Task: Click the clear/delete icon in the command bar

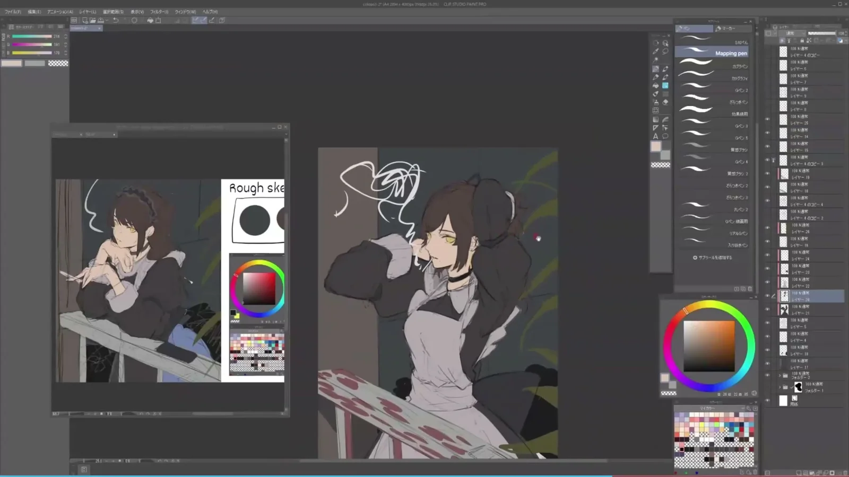Action: [x=134, y=20]
